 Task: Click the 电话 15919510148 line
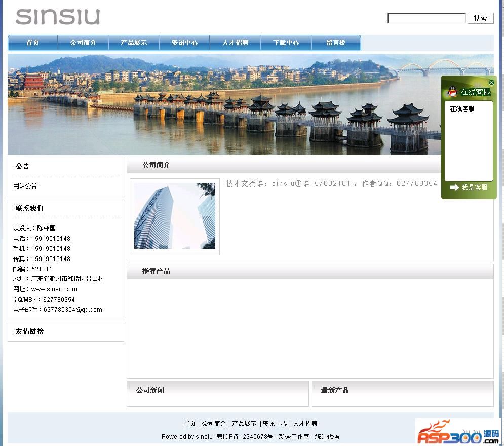tap(42, 239)
